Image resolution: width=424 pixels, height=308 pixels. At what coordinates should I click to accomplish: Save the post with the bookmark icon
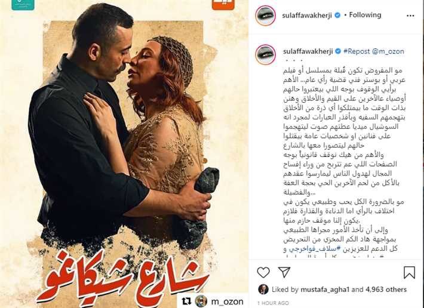409,272
